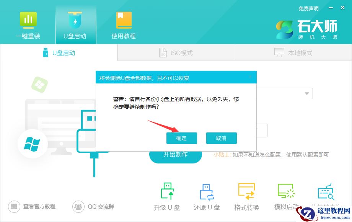Select the U盘启动 tab below the toolbar
The width and height of the screenshot is (352, 222).
[x=59, y=52]
